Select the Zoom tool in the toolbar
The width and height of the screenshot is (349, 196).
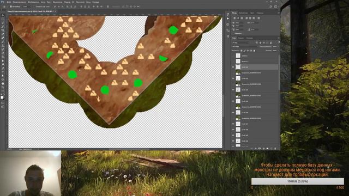point(3,87)
